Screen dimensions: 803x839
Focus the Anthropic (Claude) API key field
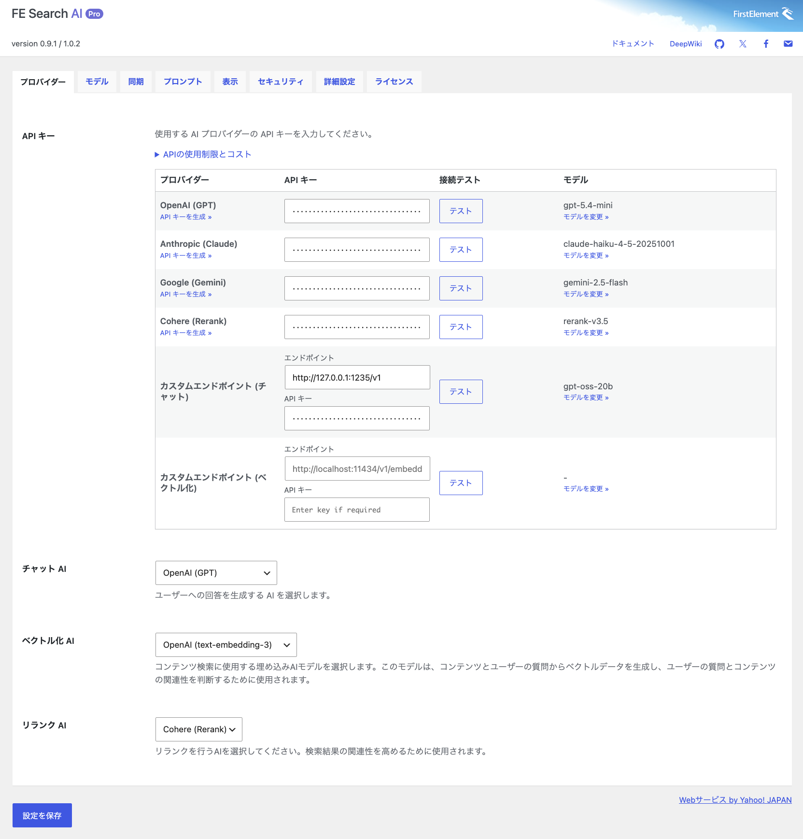tap(357, 250)
